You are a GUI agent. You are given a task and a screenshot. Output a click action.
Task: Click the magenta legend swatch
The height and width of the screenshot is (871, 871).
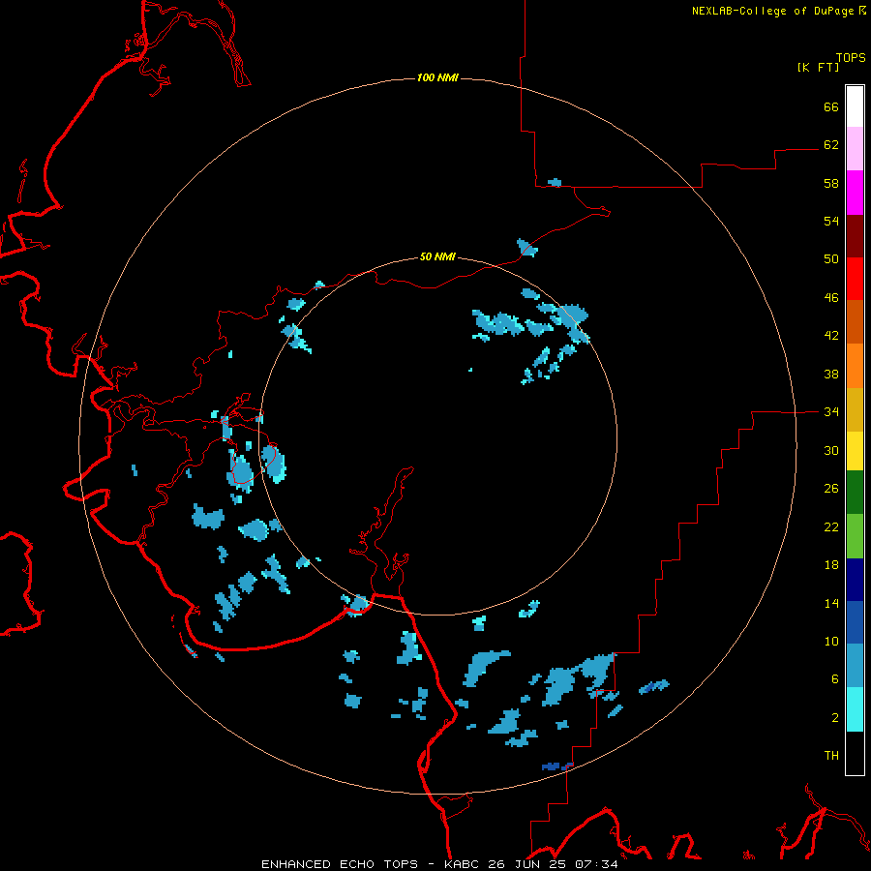click(855, 193)
